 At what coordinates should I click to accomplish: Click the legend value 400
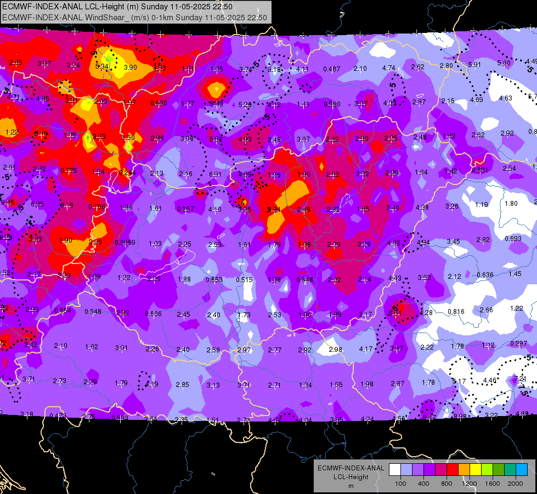coord(423,484)
